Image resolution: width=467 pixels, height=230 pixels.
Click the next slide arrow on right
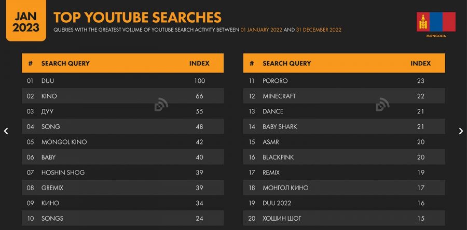460,131
